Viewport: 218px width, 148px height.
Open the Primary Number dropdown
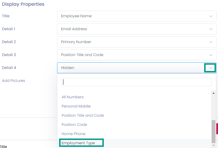pos(137,42)
